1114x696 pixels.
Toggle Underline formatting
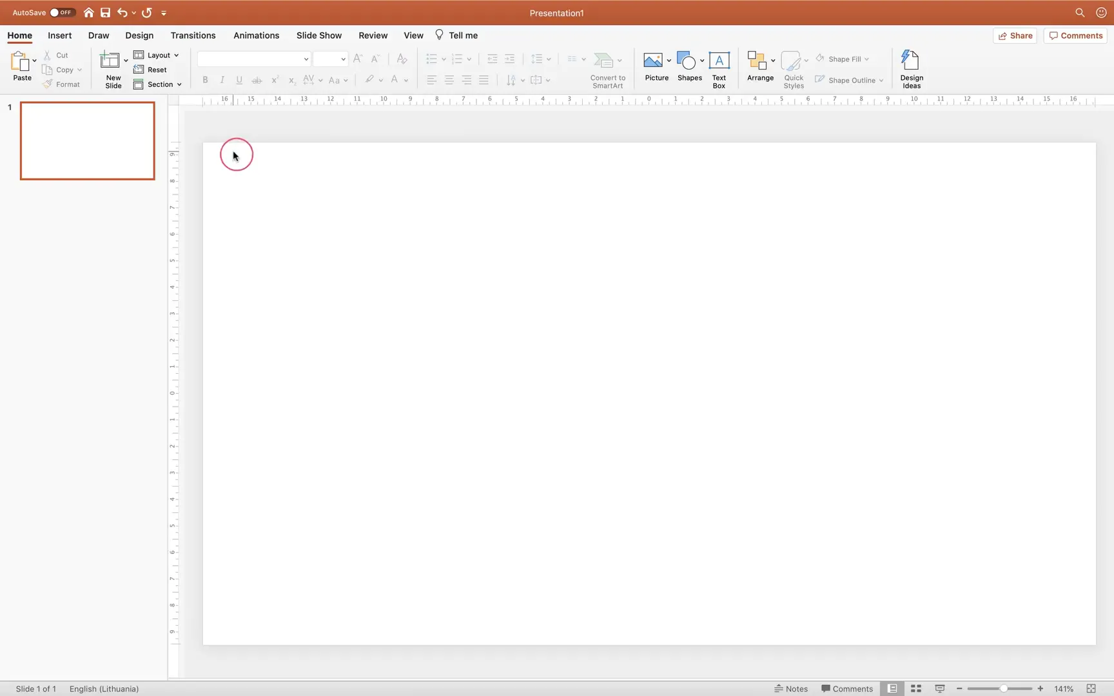coord(239,80)
